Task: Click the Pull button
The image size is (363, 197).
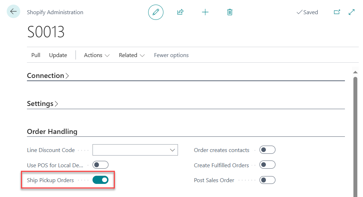Action: (36, 55)
